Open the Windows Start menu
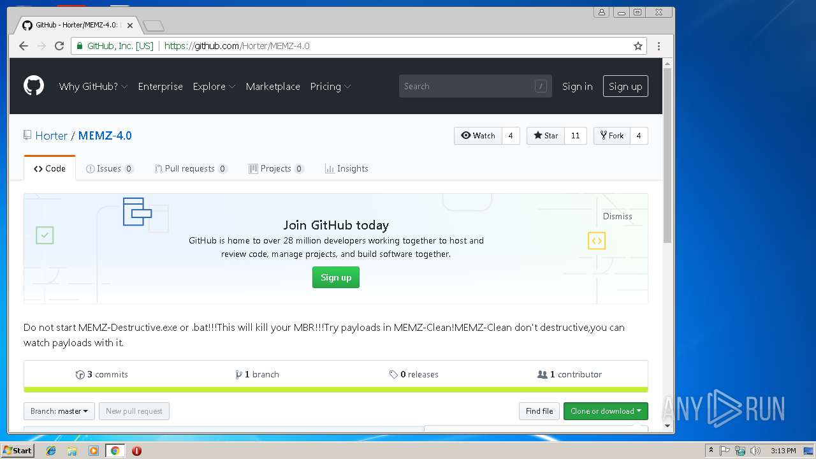This screenshot has height=459, width=816. [x=17, y=451]
